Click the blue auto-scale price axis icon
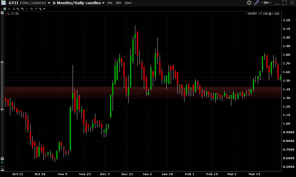This screenshot has width=296, height=177. (2, 162)
